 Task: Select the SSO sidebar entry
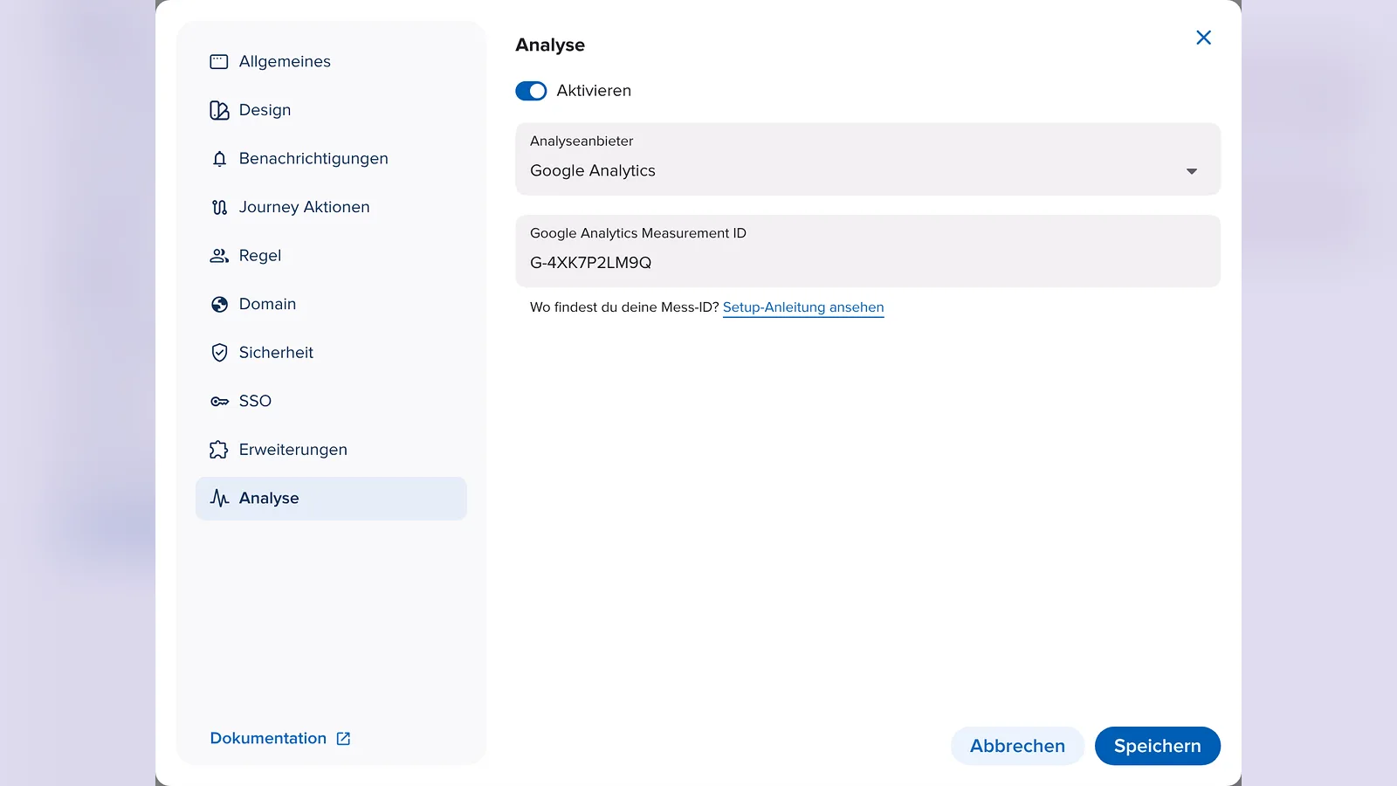coord(331,401)
